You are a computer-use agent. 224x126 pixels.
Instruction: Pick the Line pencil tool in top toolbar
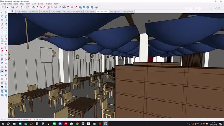pos(17,7)
